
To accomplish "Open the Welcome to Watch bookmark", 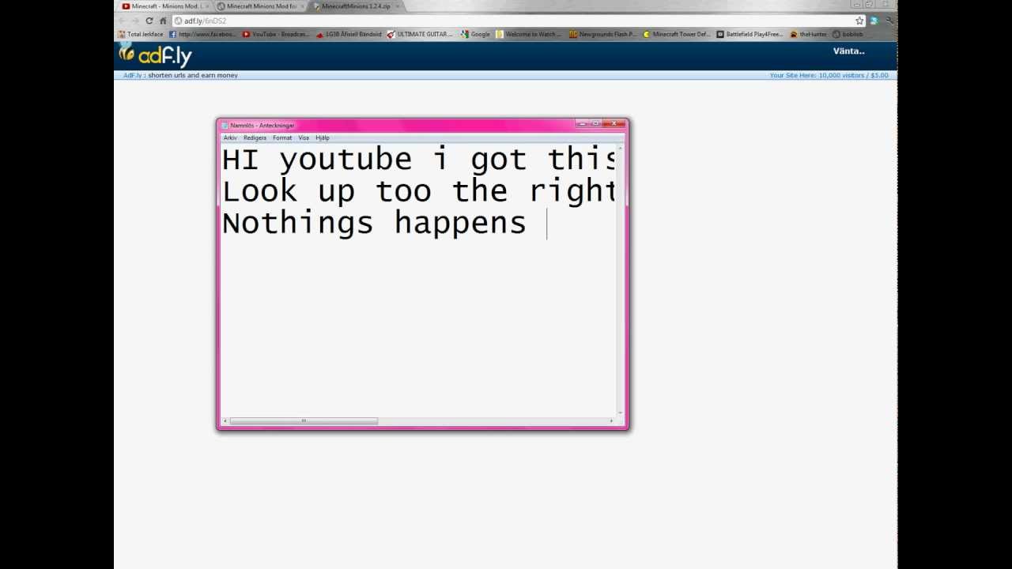I will click(x=529, y=34).
